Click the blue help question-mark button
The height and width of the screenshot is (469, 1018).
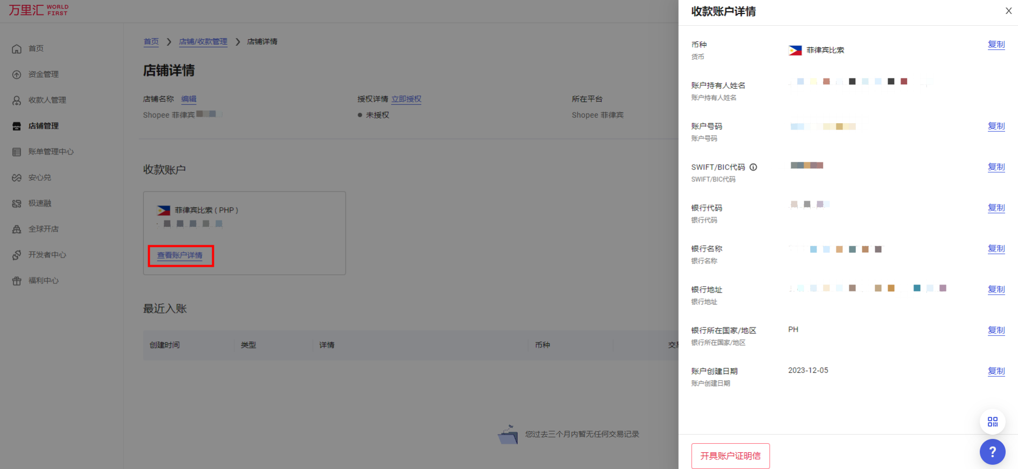pyautogui.click(x=992, y=452)
